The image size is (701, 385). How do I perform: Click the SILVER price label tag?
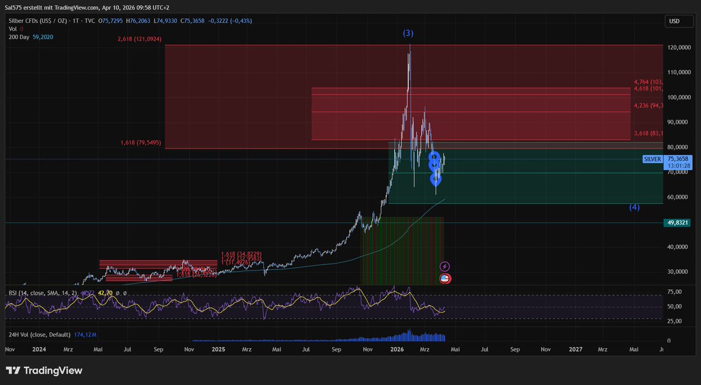click(651, 159)
